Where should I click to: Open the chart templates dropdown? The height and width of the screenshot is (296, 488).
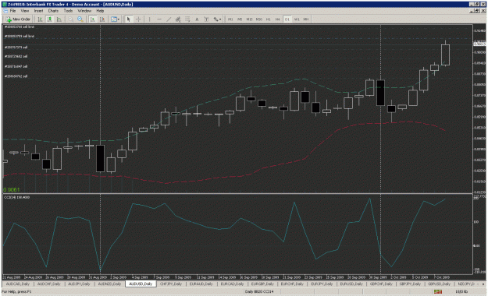pos(115,19)
